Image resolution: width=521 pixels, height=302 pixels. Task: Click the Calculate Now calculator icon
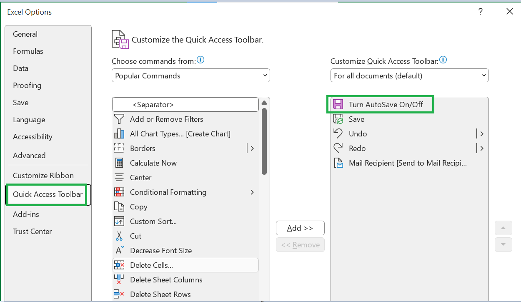click(119, 163)
